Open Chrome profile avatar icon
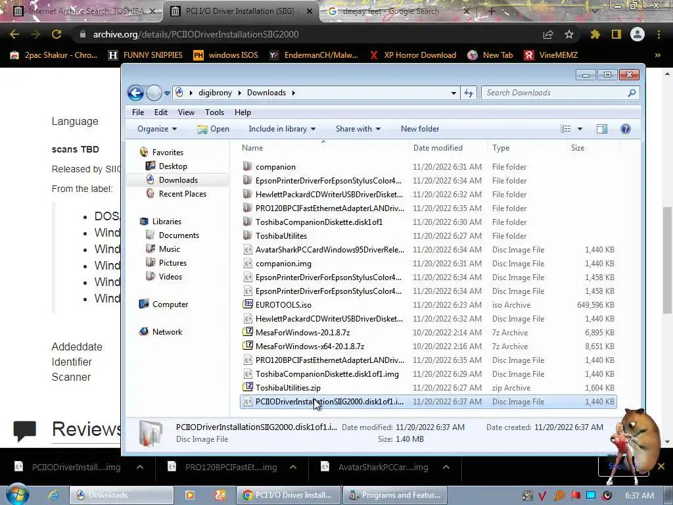 pos(638,34)
